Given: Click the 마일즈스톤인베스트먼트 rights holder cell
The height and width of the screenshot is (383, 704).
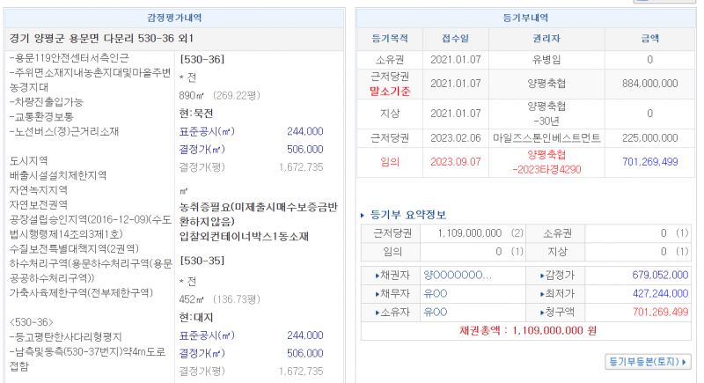Looking at the screenshot, I should [x=547, y=137].
